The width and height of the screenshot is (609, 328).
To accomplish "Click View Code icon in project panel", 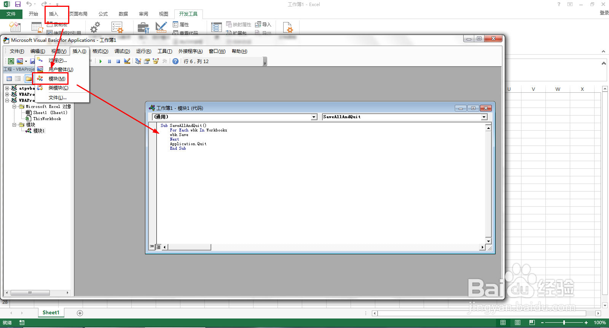I will click(9, 79).
